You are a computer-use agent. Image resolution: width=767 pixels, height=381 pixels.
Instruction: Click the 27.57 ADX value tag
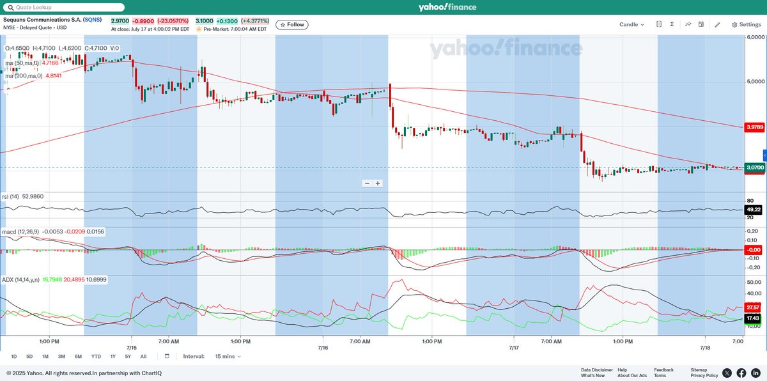point(754,307)
